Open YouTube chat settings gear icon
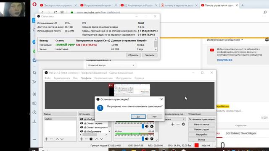269x151 pixels. pos(267,40)
